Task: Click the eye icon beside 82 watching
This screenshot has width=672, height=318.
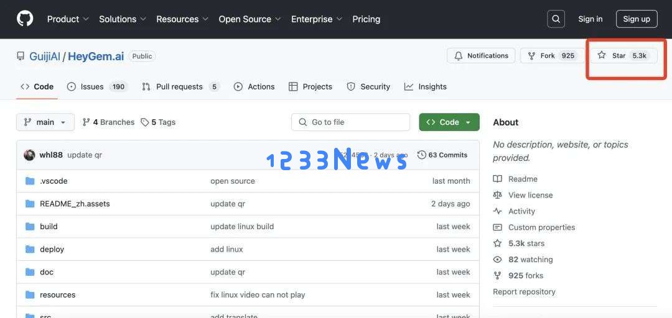Action: coord(497,260)
